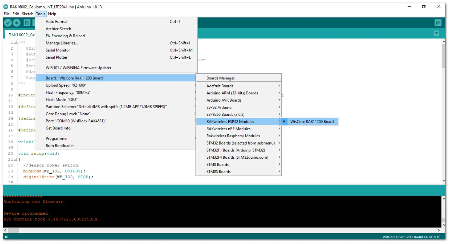The height and width of the screenshot is (244, 454).
Task: Click the editor scrollbar down arrow
Action: click(443, 181)
